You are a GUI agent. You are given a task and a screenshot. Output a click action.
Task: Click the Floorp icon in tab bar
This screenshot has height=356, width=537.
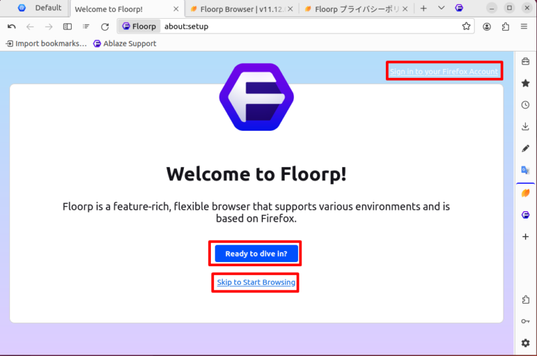(x=459, y=8)
